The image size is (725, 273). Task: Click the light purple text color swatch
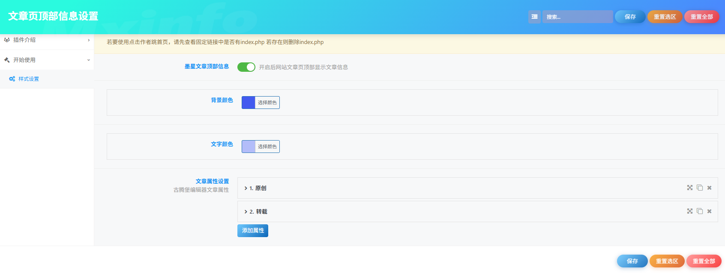point(249,147)
